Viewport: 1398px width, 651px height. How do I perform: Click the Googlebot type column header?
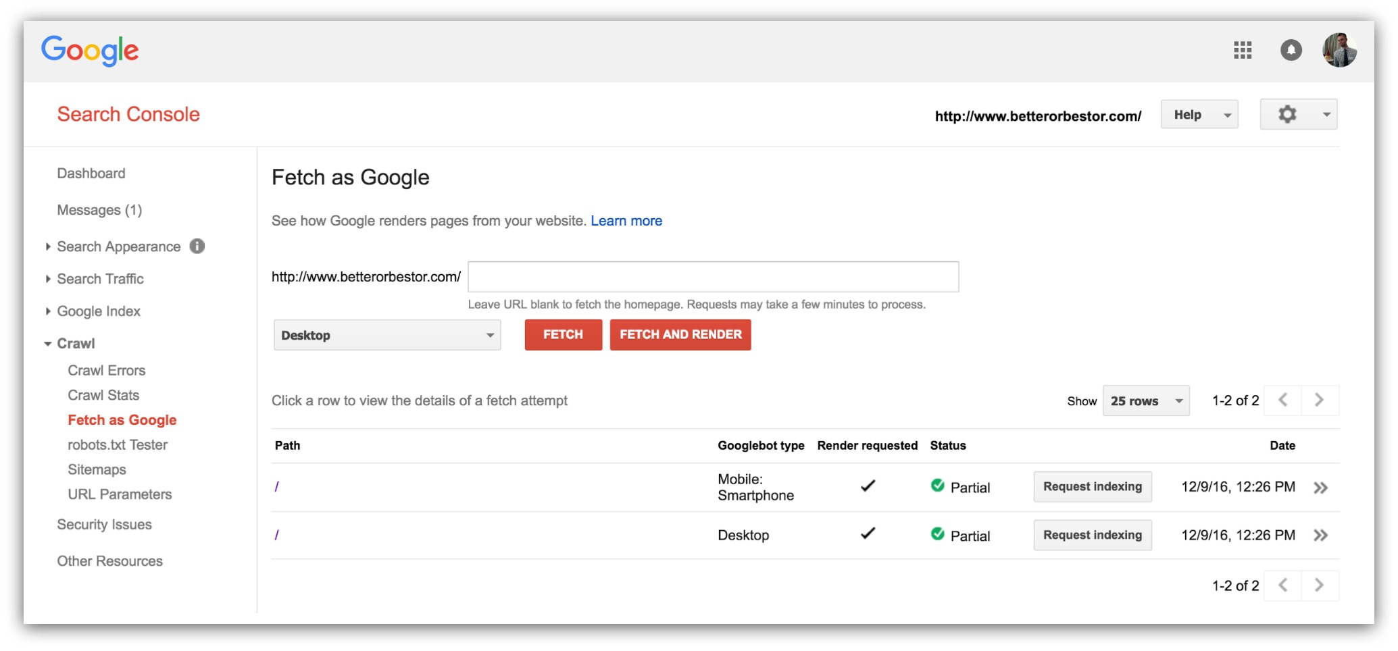click(x=761, y=446)
